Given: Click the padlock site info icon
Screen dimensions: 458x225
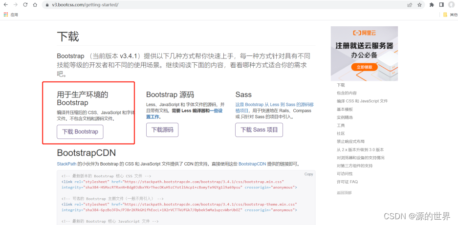Looking at the screenshot, I should pyautogui.click(x=47, y=5).
